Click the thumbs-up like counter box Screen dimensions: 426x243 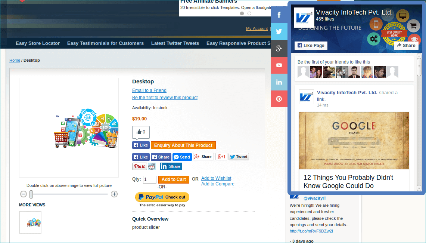tap(141, 132)
